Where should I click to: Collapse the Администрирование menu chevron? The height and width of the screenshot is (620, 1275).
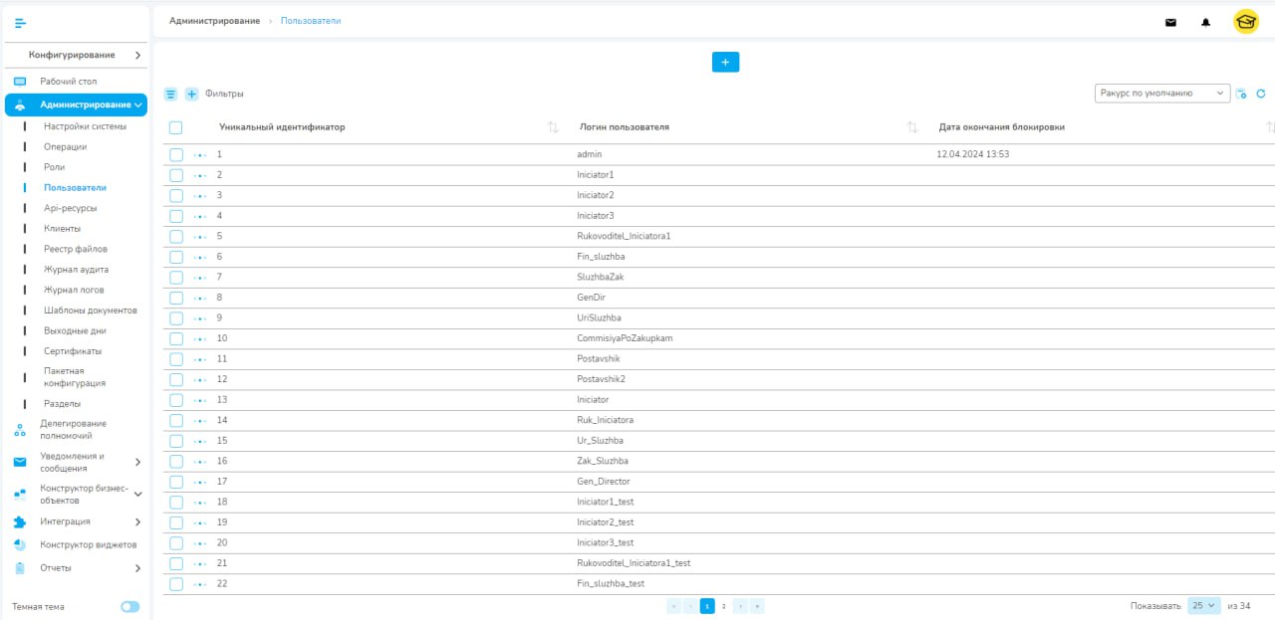point(138,104)
